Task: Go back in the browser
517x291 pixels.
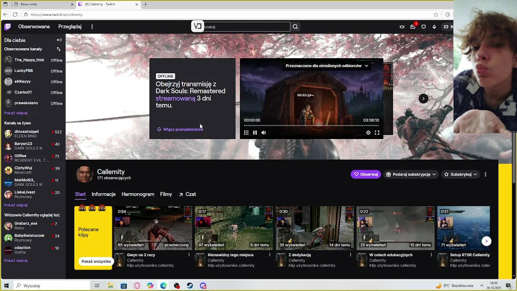Action: [x=5, y=15]
